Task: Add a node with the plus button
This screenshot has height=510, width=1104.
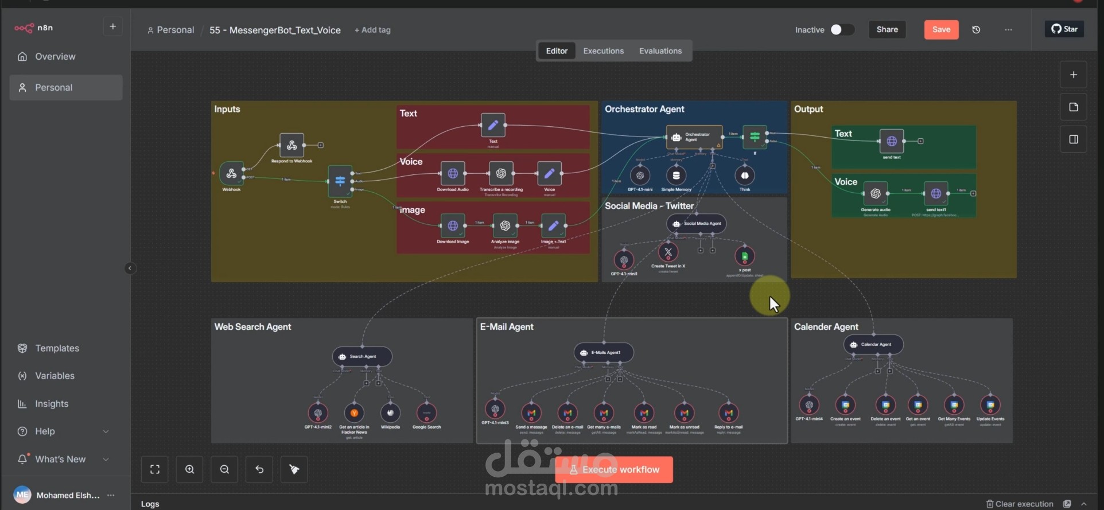Action: pyautogui.click(x=1074, y=75)
